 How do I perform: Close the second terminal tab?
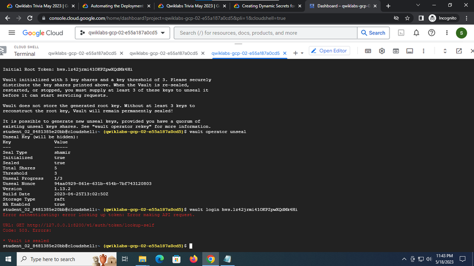[x=203, y=53]
